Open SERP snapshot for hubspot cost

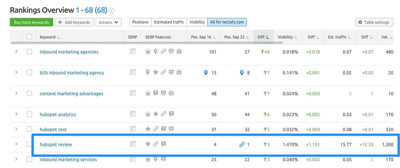click(133, 129)
